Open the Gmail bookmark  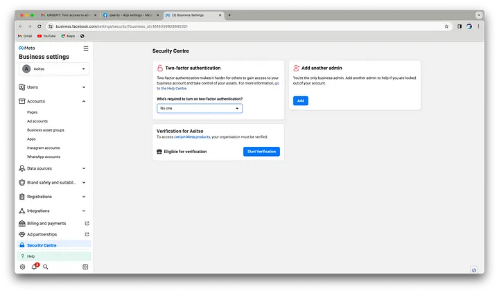pos(25,36)
